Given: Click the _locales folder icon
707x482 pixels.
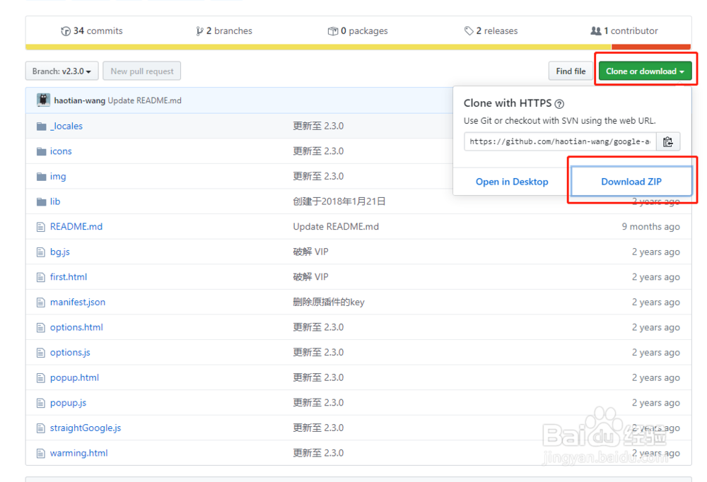Looking at the screenshot, I should coord(42,127).
